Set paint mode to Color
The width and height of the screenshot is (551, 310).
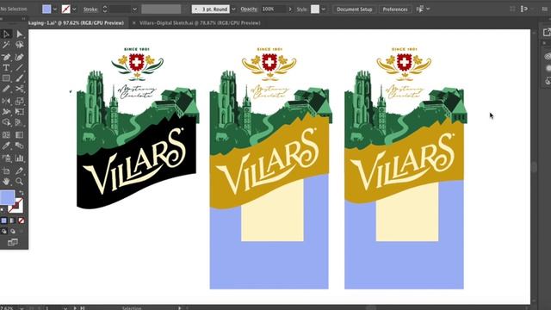click(x=3, y=220)
